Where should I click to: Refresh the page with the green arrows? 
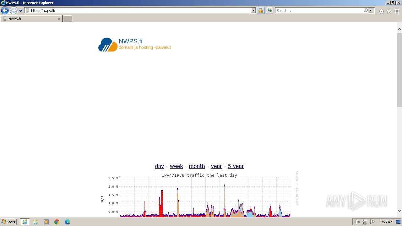point(269,10)
